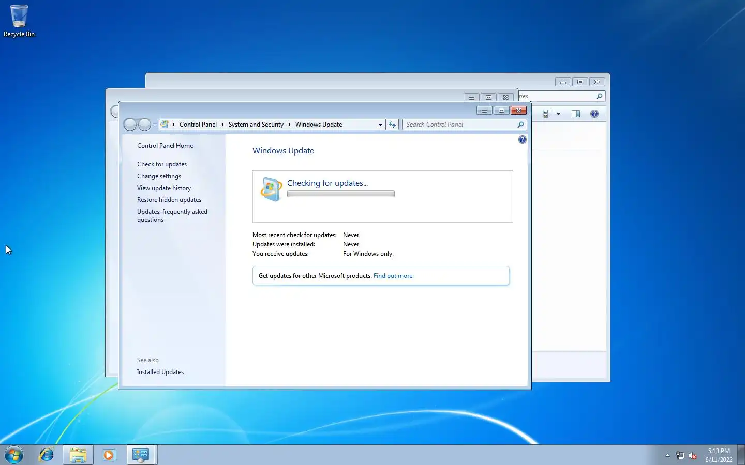This screenshot has width=745, height=465.
Task: Open Change settings
Action: pyautogui.click(x=159, y=176)
